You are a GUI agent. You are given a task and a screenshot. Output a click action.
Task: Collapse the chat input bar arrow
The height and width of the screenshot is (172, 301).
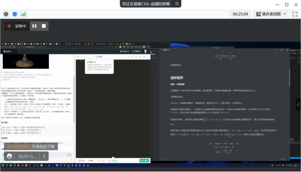pos(44,156)
